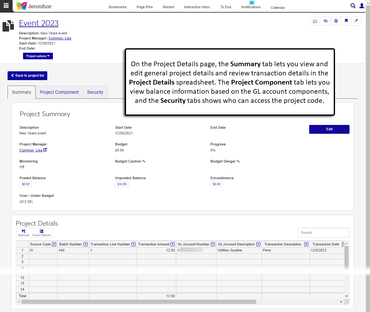Download the Project Details spreadsheet
The image size is (370, 312).
(24, 233)
